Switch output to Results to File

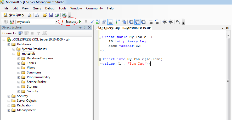point(143,22)
